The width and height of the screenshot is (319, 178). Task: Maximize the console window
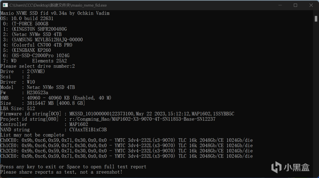point(295,5)
